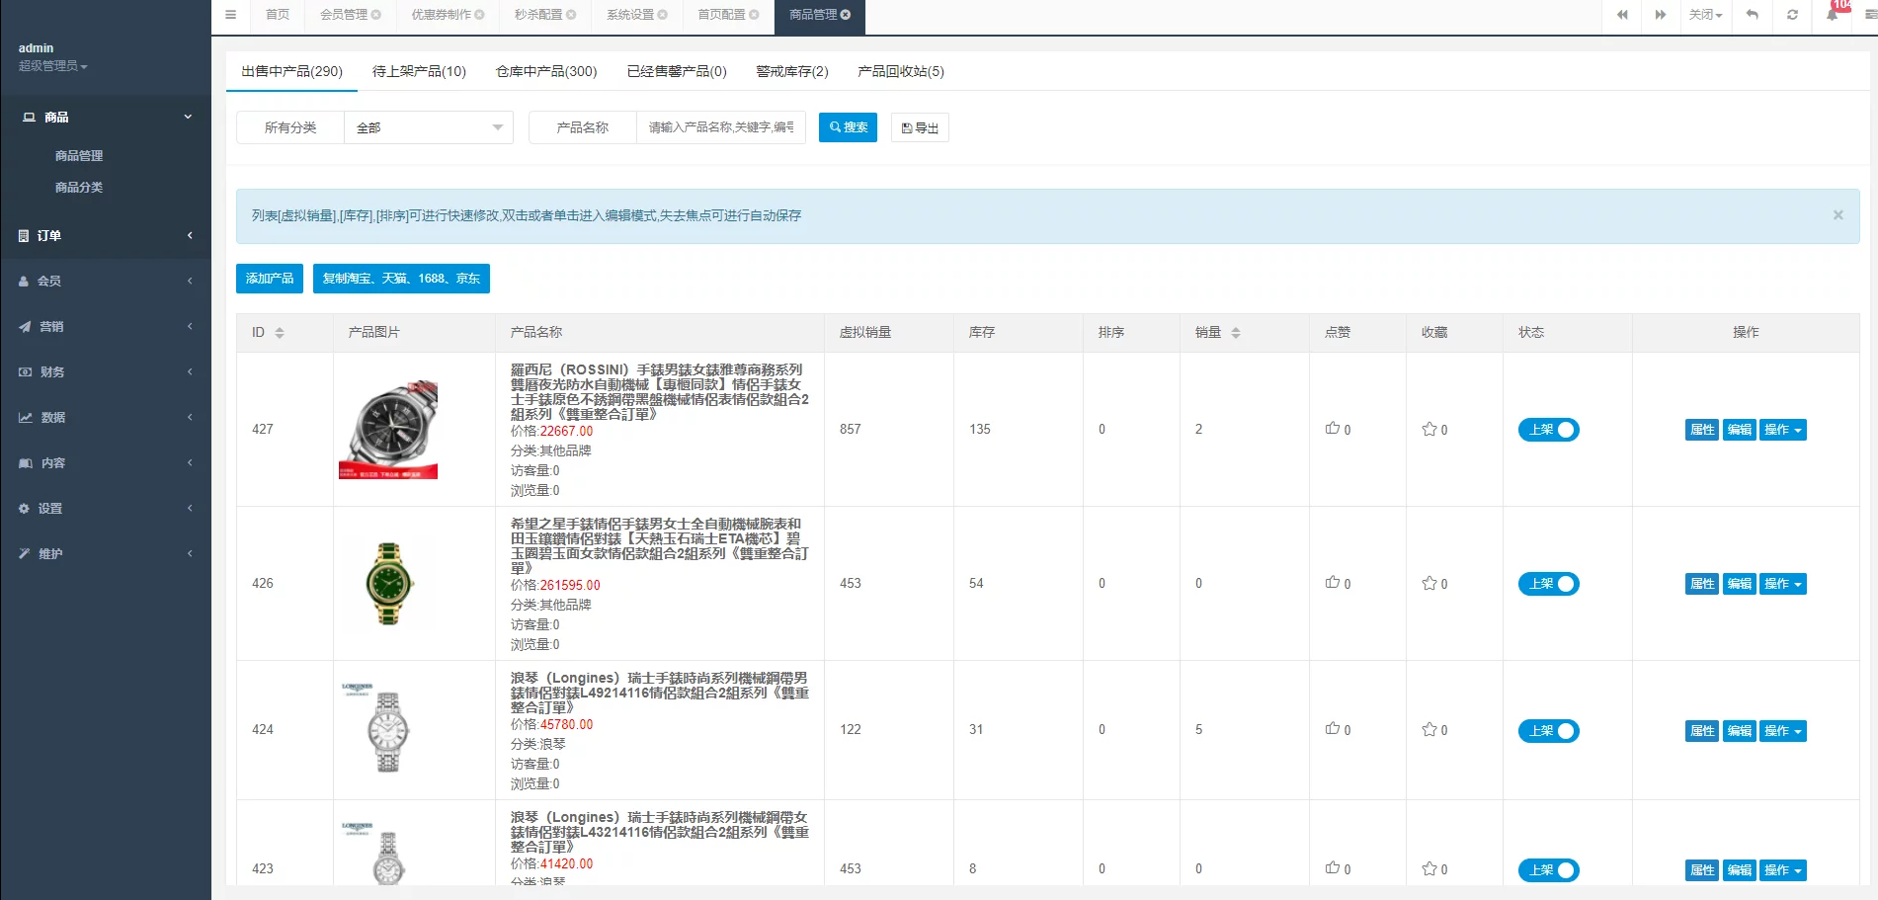This screenshot has height=900, width=1878.
Task: Open the 操作 dropdown for product 426
Action: (x=1783, y=584)
